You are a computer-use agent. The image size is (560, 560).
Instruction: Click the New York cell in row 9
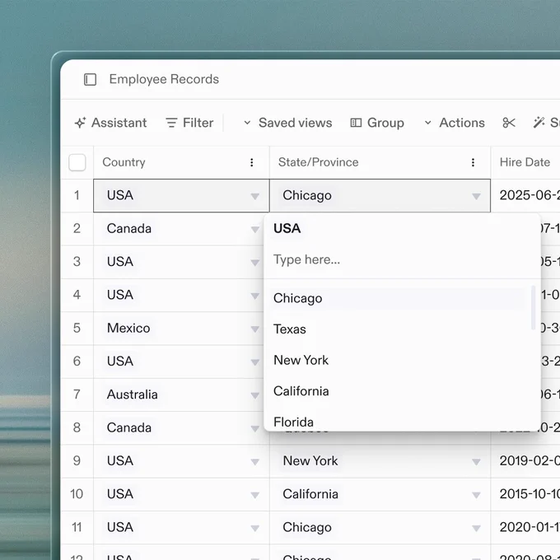380,460
